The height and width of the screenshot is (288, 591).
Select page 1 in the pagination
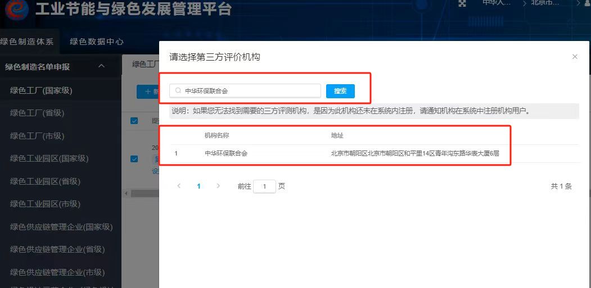(198, 186)
